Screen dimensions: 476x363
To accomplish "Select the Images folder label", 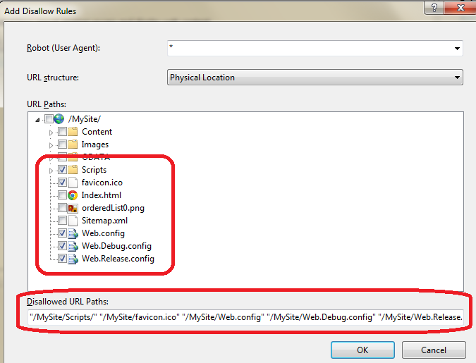I will tap(95, 144).
